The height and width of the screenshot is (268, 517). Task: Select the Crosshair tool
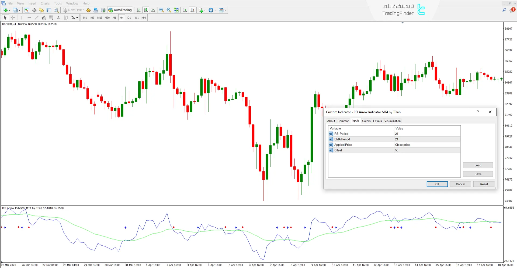[x=13, y=17]
